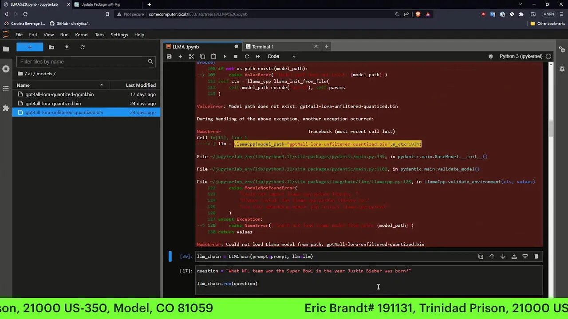Upload files with the up-arrow icon

[67, 47]
